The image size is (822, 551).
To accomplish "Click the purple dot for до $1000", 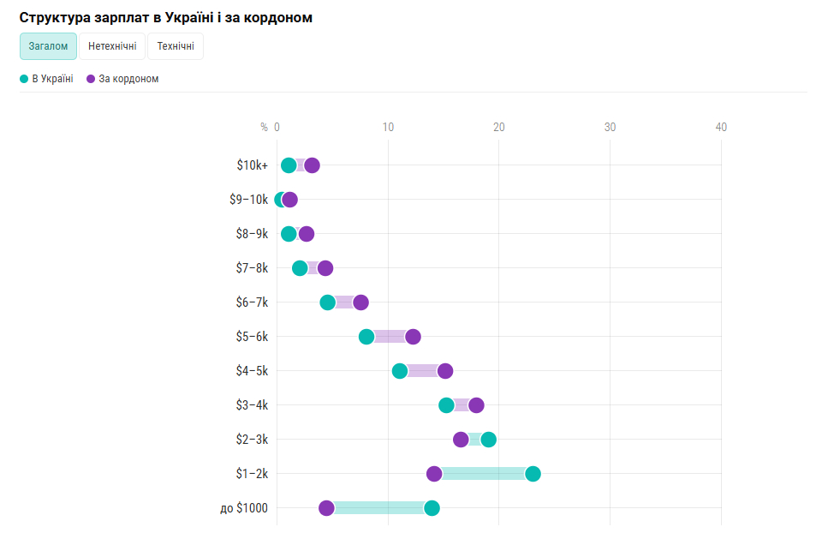I will [x=326, y=508].
